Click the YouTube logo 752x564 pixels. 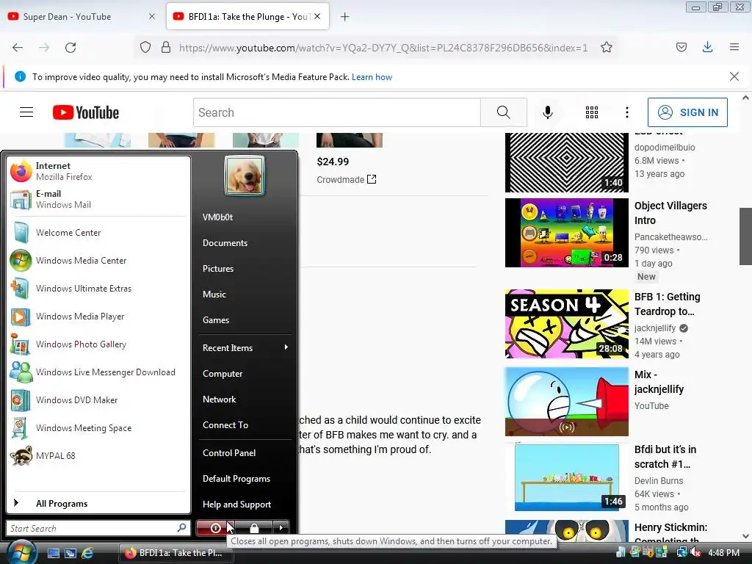click(86, 112)
